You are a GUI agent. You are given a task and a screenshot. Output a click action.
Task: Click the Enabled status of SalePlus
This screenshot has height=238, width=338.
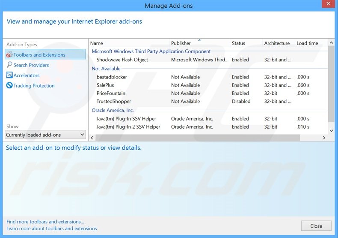tap(240, 85)
